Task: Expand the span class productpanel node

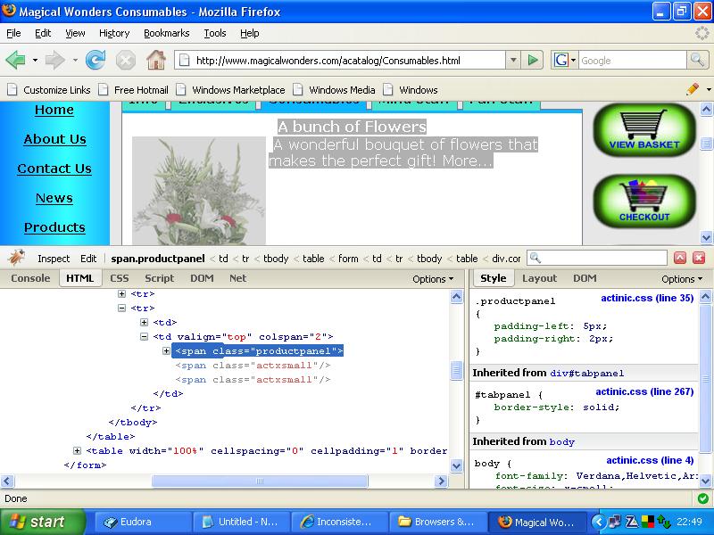Action: 167,351
